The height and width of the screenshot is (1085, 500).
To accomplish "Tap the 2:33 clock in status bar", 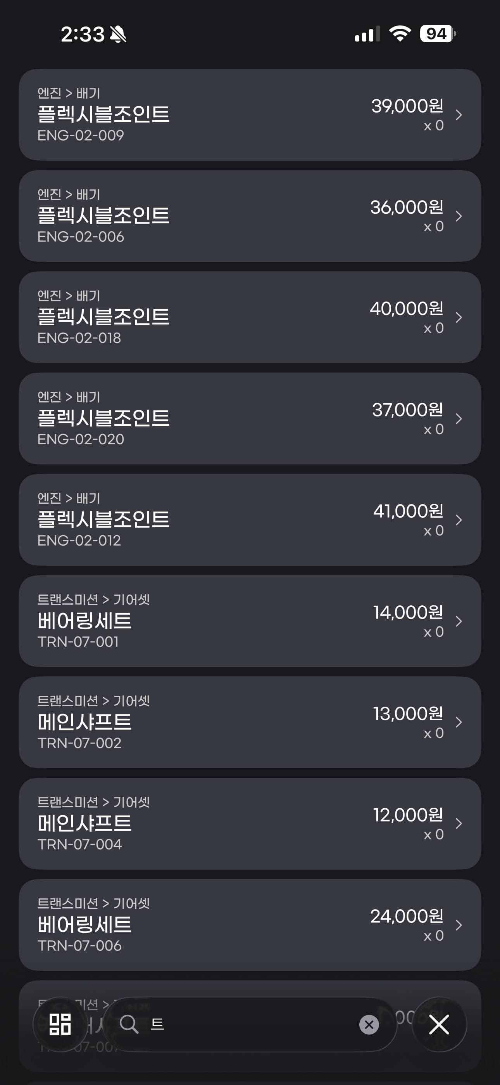I will [83, 34].
